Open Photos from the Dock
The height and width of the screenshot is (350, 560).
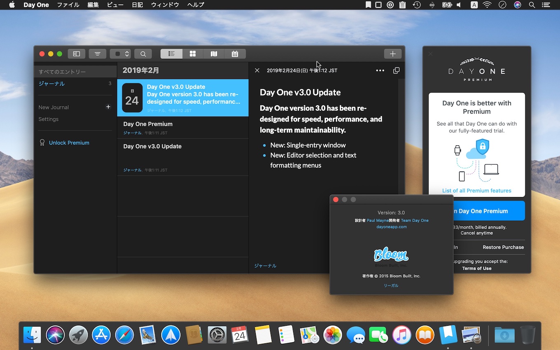333,334
